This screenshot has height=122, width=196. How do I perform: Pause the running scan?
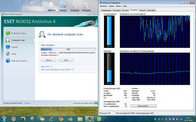(49, 60)
